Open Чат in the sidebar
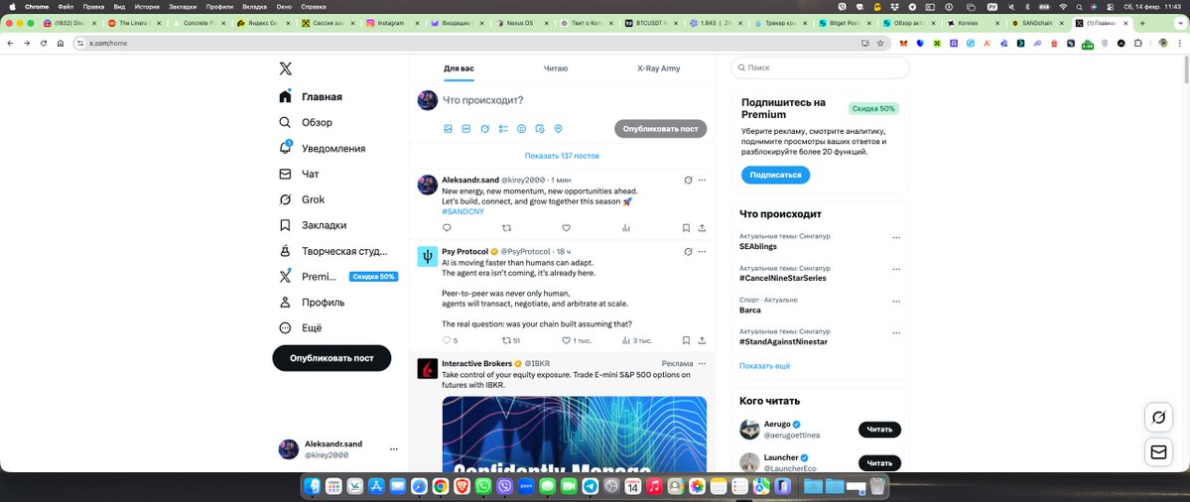Image resolution: width=1190 pixels, height=502 pixels. [x=299, y=174]
